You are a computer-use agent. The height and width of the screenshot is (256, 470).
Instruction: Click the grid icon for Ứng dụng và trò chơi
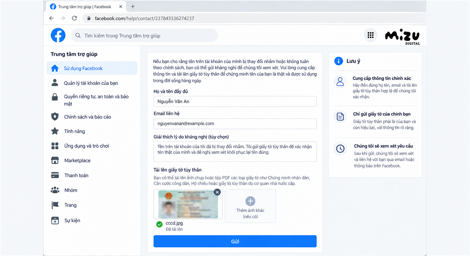tap(55, 146)
